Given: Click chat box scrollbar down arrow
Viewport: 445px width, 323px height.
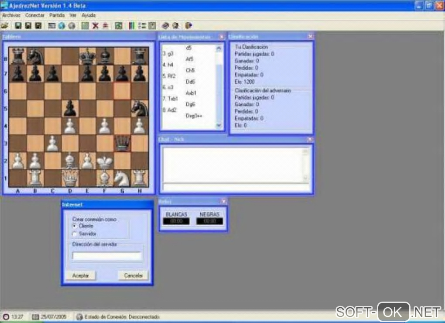Looking at the screenshot, I should 305,178.
